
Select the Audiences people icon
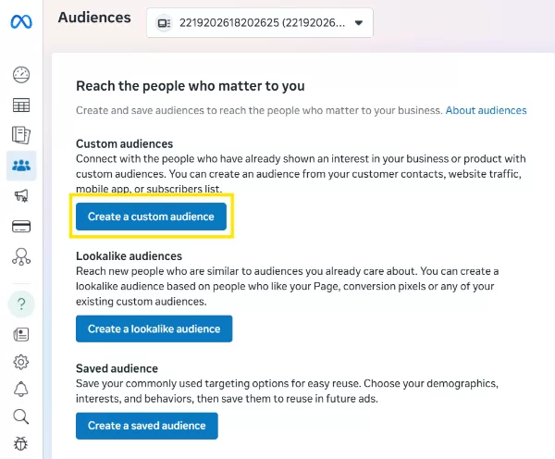[21, 166]
